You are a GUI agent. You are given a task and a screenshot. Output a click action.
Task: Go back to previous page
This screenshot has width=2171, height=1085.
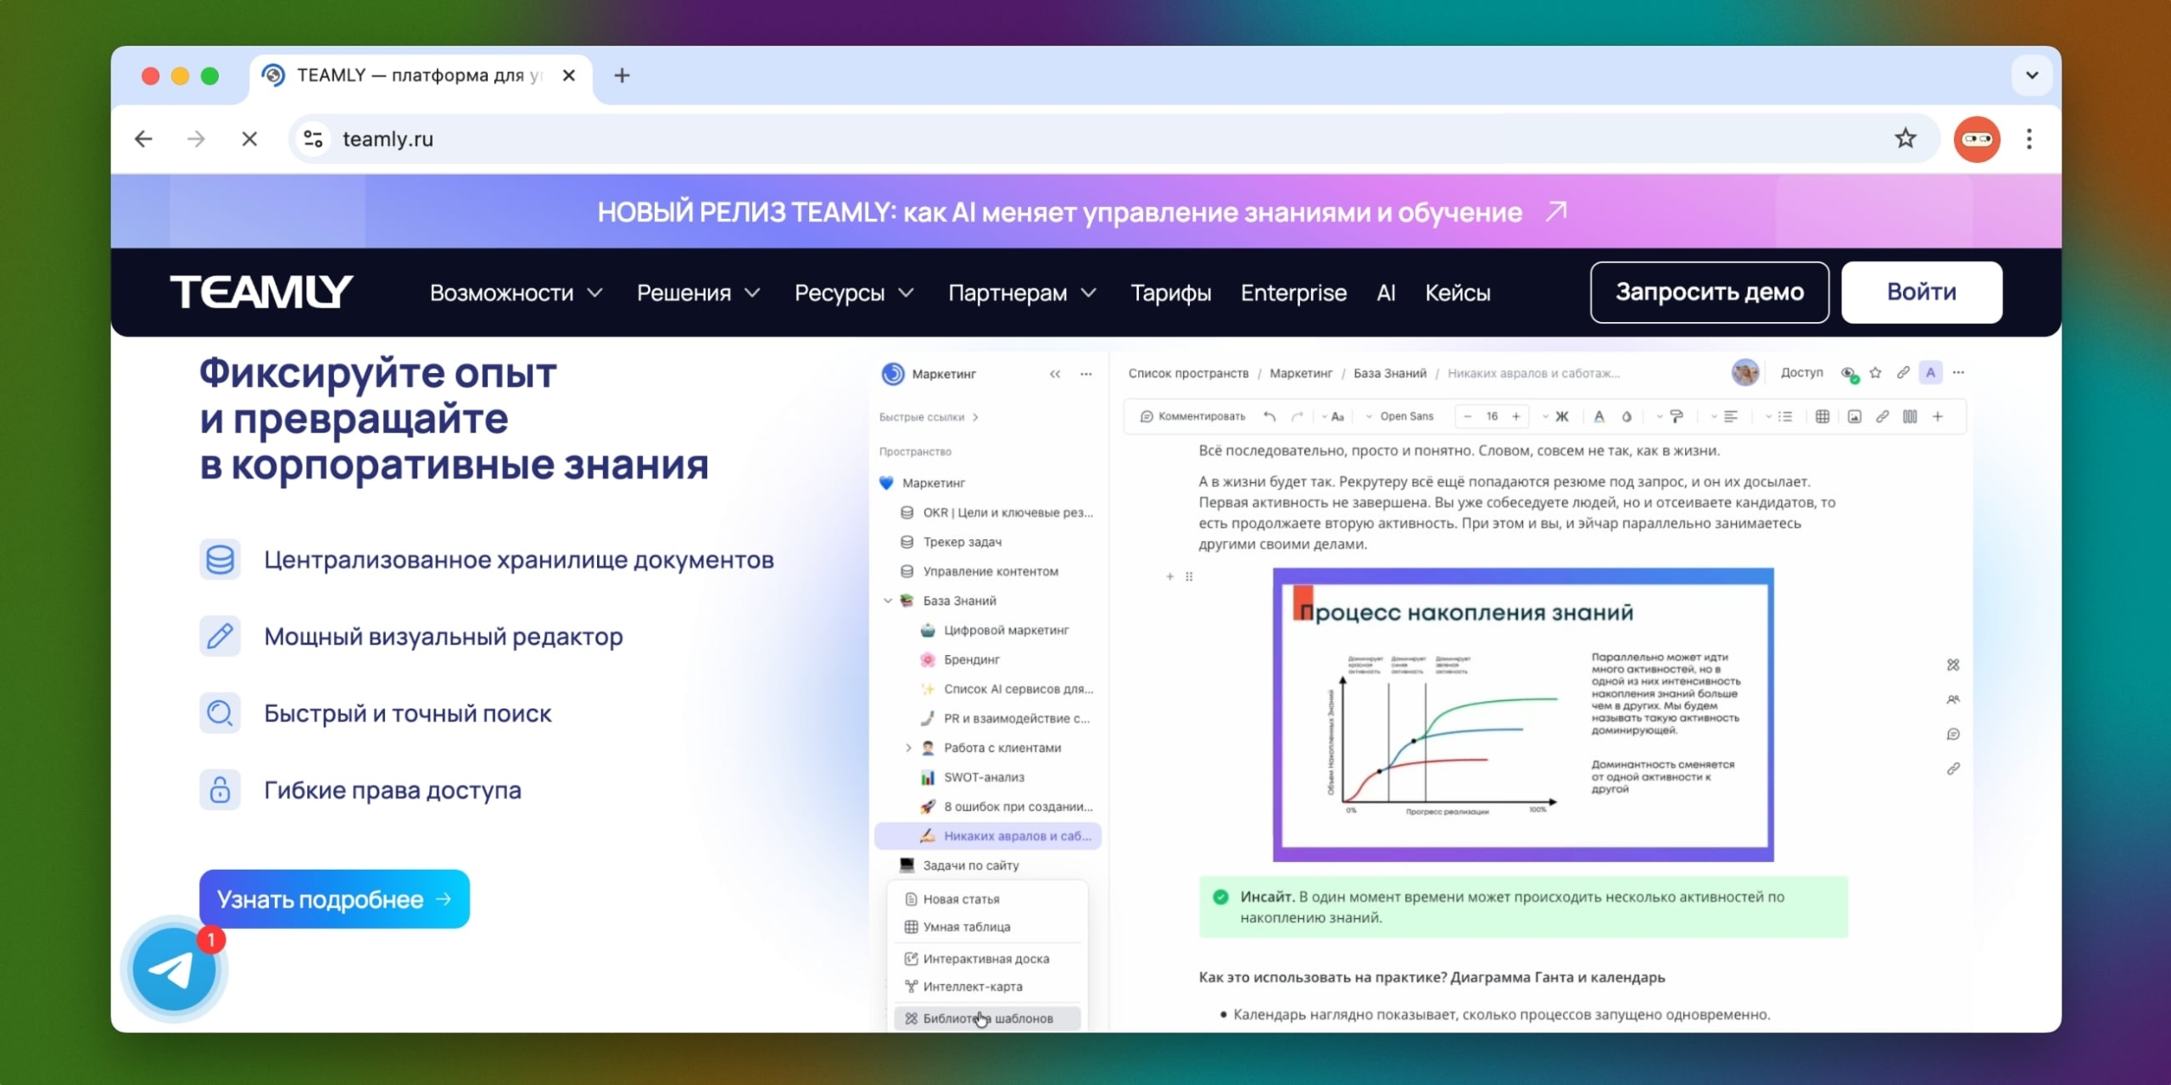[x=143, y=138]
